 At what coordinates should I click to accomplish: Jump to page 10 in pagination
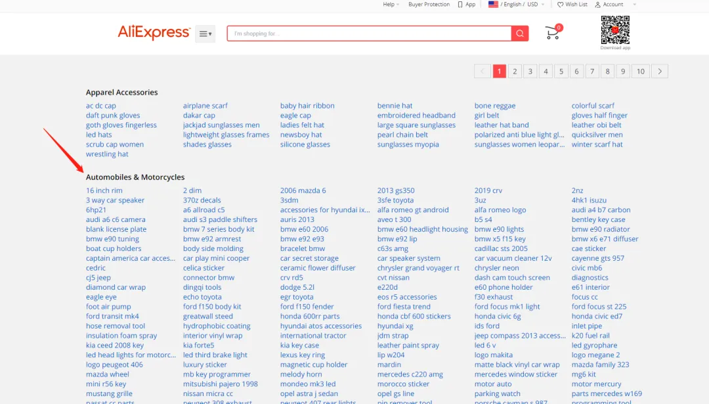tap(641, 72)
